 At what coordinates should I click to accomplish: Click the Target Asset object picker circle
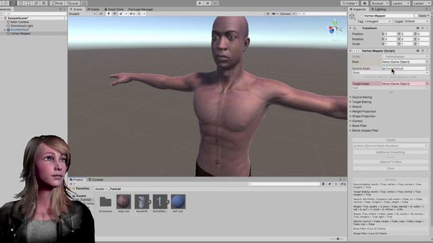pos(427,84)
